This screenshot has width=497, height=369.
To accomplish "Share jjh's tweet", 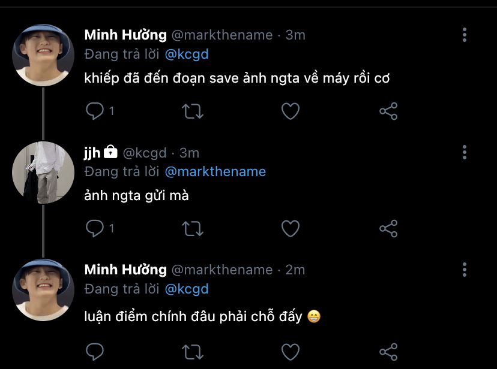I will [388, 228].
